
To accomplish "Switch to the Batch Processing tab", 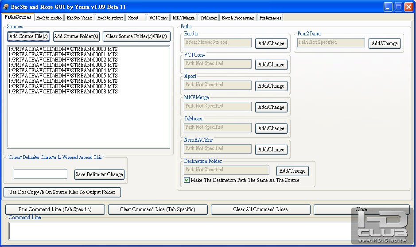I will [x=238, y=18].
